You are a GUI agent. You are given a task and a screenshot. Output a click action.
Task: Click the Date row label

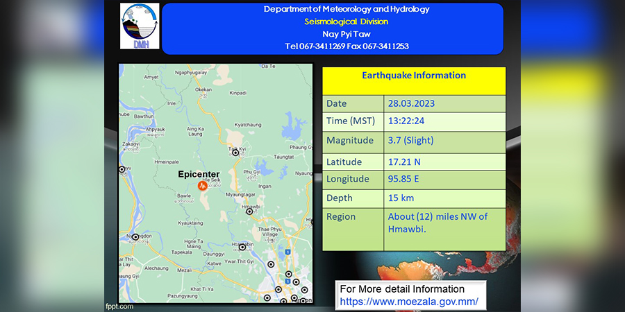[x=336, y=104]
